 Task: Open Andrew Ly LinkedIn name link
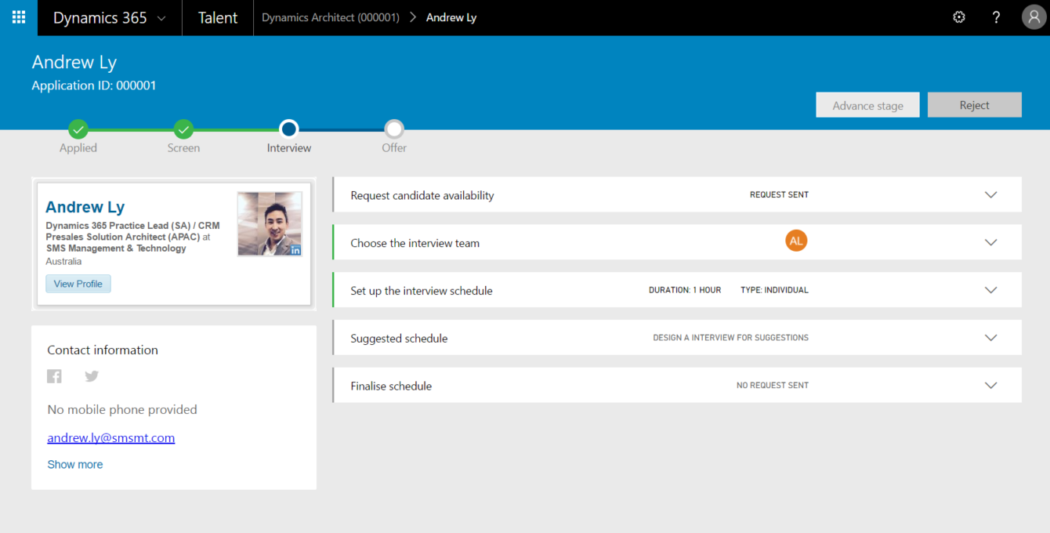(x=85, y=207)
